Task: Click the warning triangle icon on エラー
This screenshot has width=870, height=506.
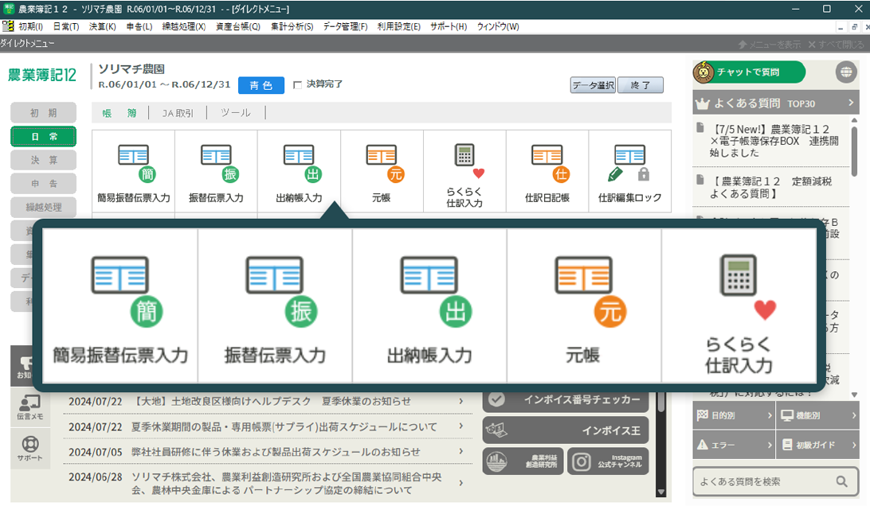Action: pos(703,445)
